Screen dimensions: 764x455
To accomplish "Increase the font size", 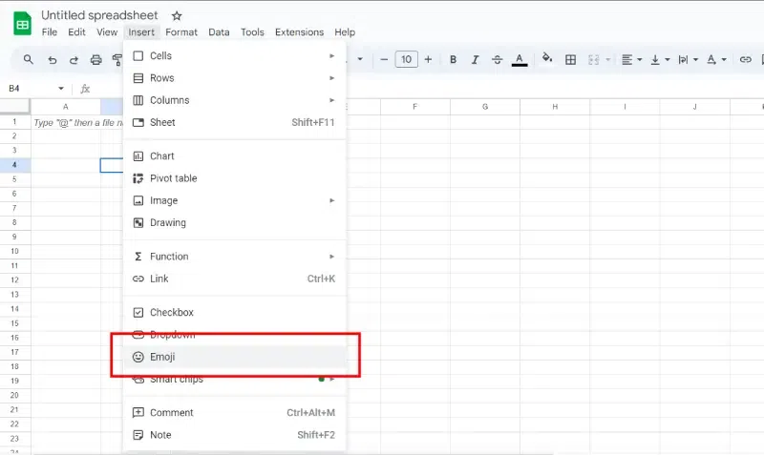I will [x=428, y=59].
